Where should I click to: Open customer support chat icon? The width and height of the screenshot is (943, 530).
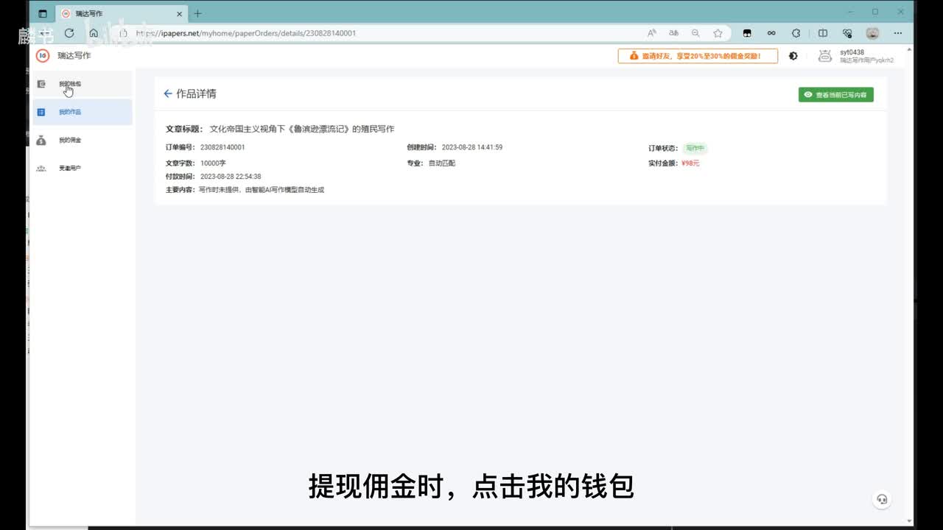point(882,499)
